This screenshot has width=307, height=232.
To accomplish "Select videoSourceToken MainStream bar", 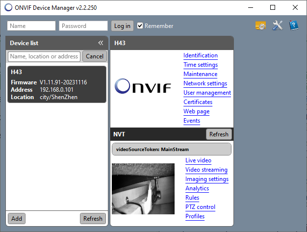I will 172,150.
